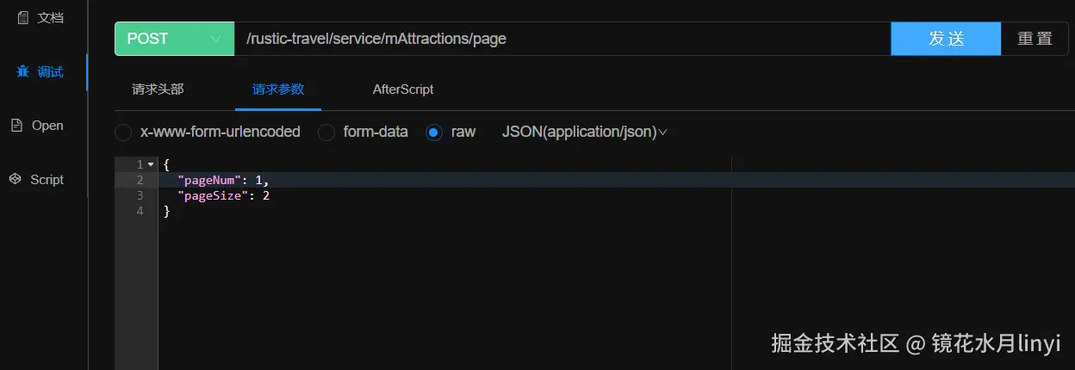Open the 文档 document icon in sidebar
The image size is (1075, 370).
[x=22, y=17]
